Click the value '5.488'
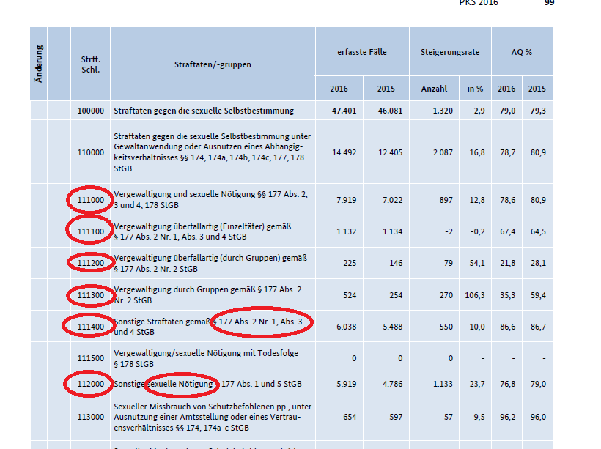The width and height of the screenshot is (601, 449). click(393, 327)
